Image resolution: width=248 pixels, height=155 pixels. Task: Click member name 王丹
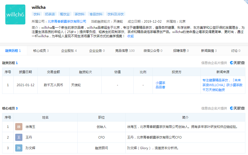29,137
